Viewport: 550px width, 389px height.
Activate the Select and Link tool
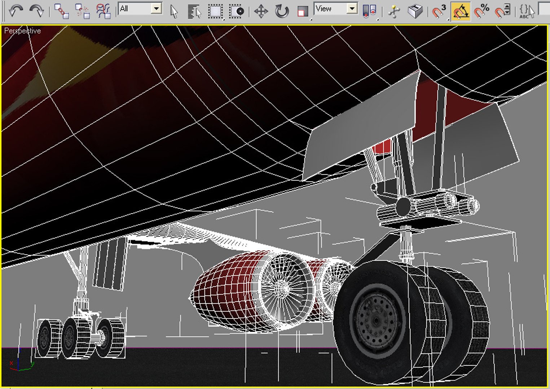[x=61, y=11]
